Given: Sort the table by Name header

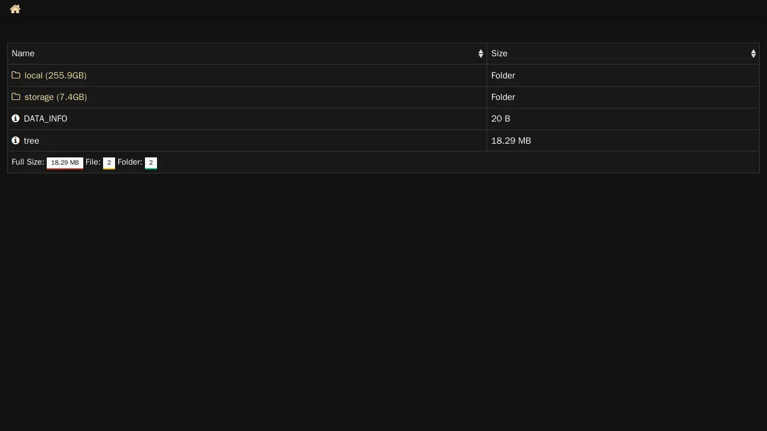Looking at the screenshot, I should coord(23,54).
